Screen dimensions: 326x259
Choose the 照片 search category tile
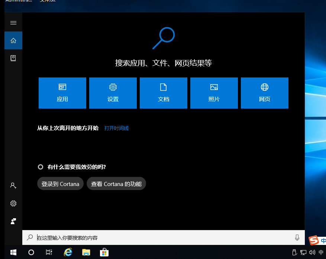point(214,93)
